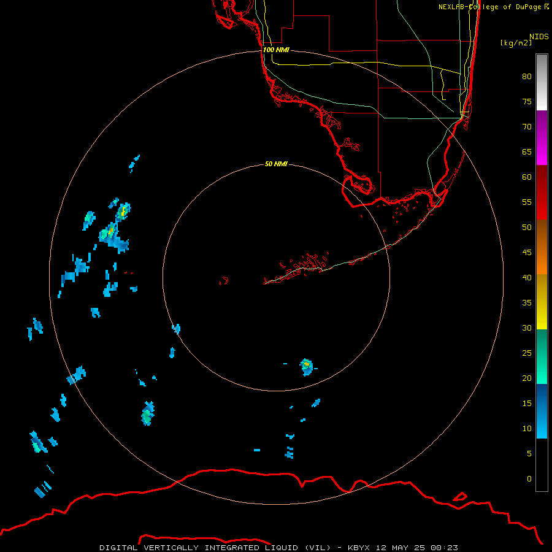The height and width of the screenshot is (552, 552).
Task: Click the 20 value on the VIL scale
Action: 527,378
